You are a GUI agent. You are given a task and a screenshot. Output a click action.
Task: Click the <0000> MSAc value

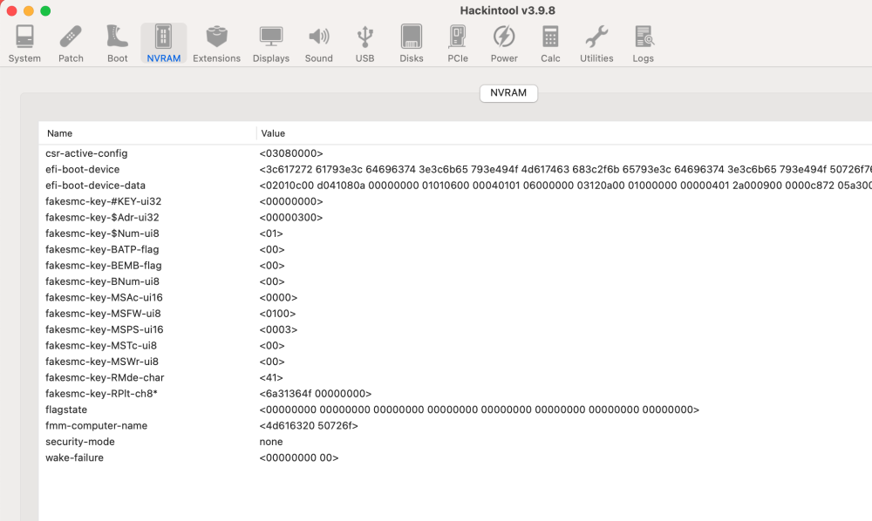point(278,298)
